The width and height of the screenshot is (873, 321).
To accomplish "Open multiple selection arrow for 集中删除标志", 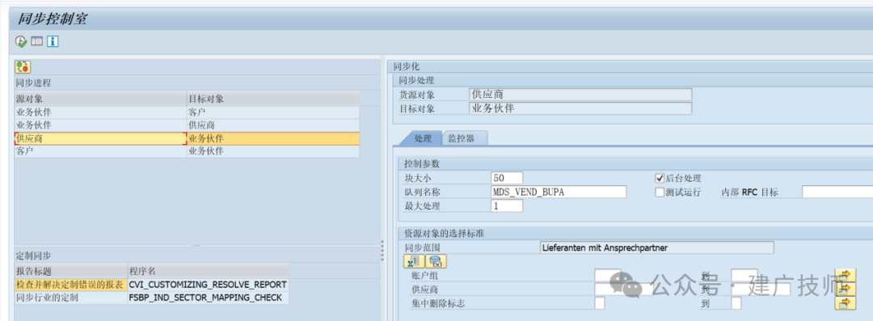I will pos(846,303).
